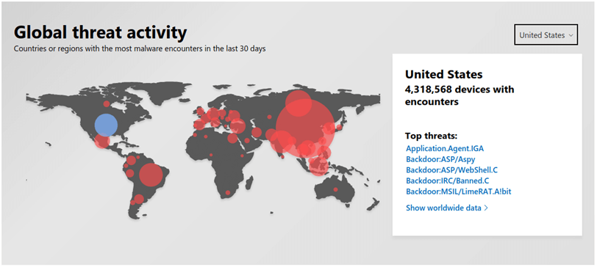
Task: Select the largest red bubble over China
Action: [304, 127]
